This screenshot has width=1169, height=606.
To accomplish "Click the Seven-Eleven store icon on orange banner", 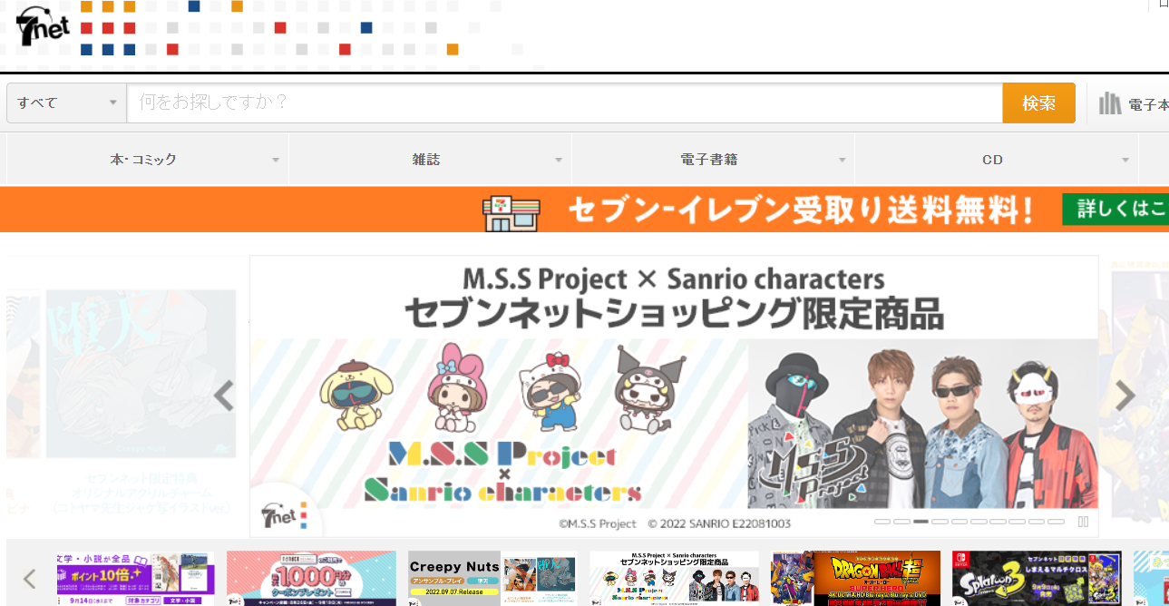I will [x=511, y=212].
